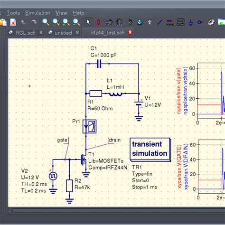Click the paste clipboard icon
The height and width of the screenshot is (225, 225).
(x=3, y=22)
